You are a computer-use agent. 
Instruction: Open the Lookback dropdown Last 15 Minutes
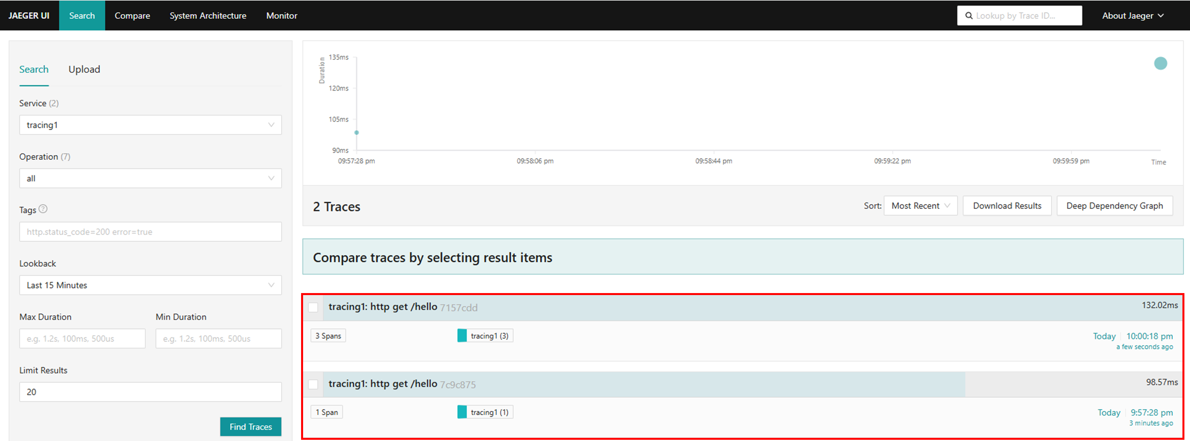pyautogui.click(x=151, y=285)
